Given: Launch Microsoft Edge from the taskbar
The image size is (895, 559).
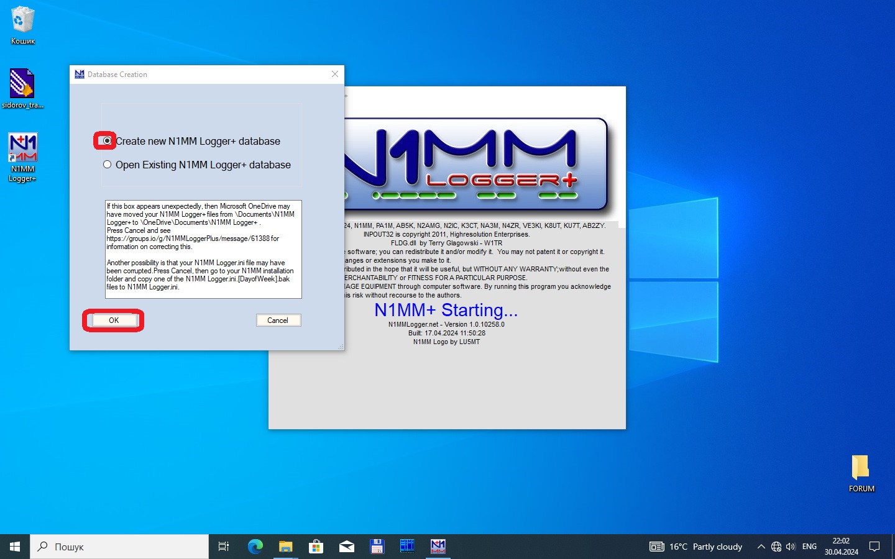Looking at the screenshot, I should 255,547.
